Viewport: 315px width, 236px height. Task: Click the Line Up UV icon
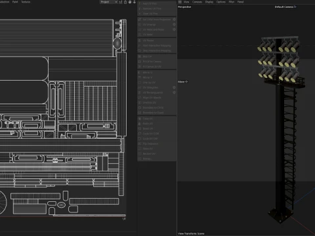[140, 83]
